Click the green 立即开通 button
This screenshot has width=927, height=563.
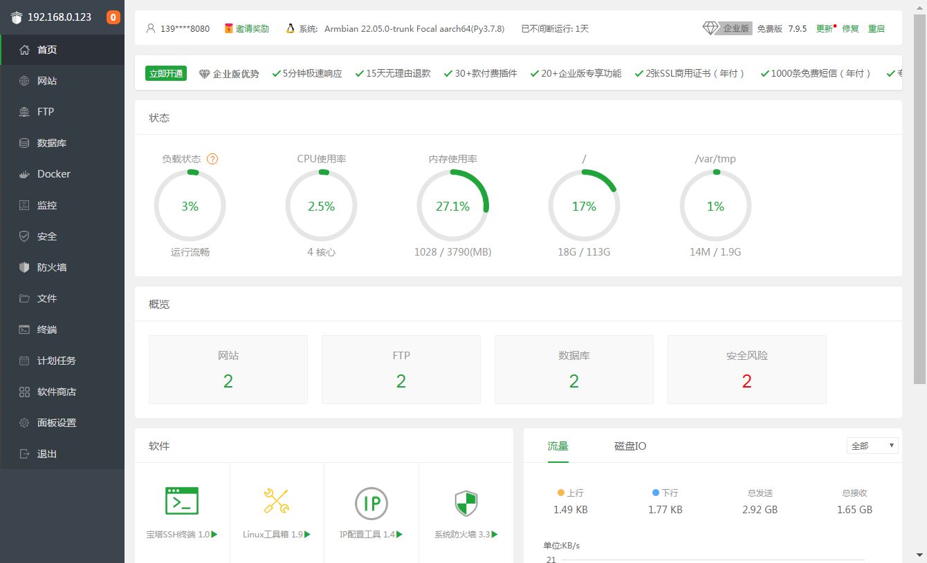[x=166, y=73]
